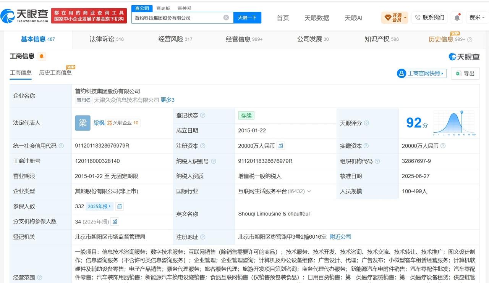The width and height of the screenshot is (489, 283).
Task: Select the 基本信息 tab
Action: pos(38,39)
